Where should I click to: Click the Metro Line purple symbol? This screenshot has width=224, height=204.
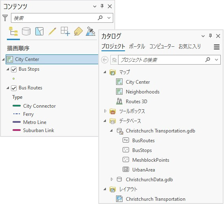(x=17, y=122)
